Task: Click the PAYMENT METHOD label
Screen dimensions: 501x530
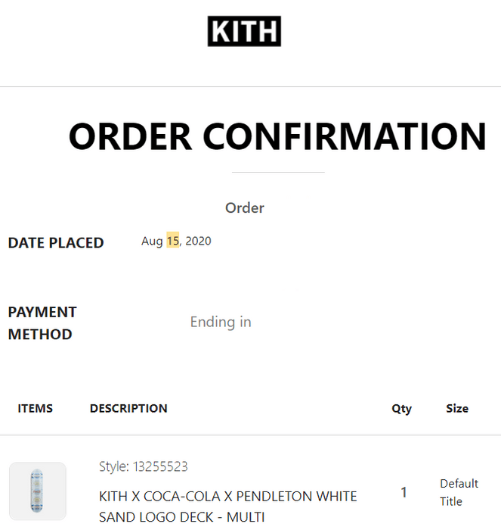Action: click(x=42, y=323)
